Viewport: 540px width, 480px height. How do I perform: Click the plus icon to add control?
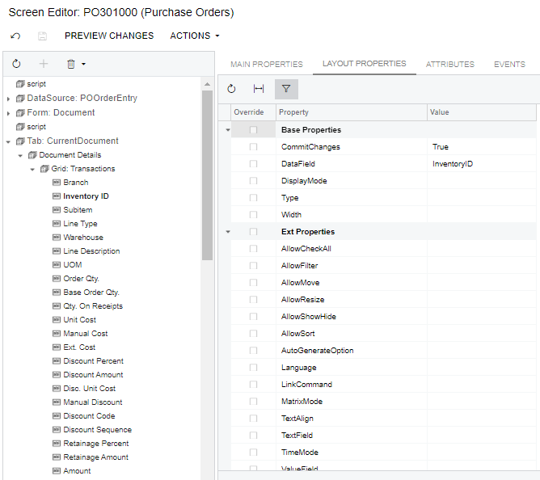[x=44, y=64]
